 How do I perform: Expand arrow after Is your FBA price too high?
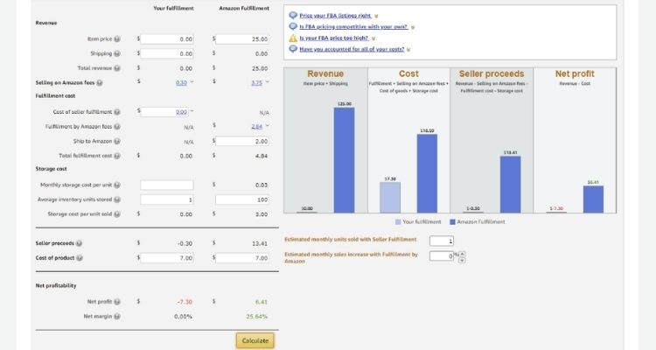pos(373,38)
